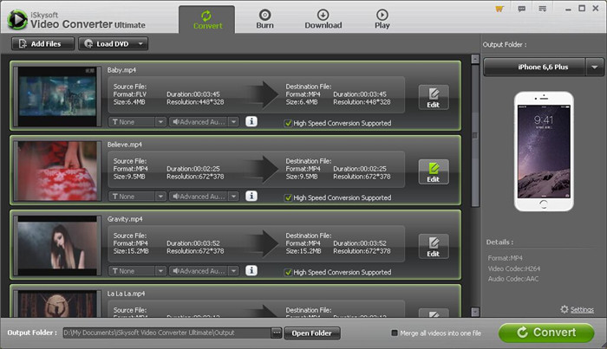
Task: Open the menu list icon in title bar
Action: coord(542,9)
